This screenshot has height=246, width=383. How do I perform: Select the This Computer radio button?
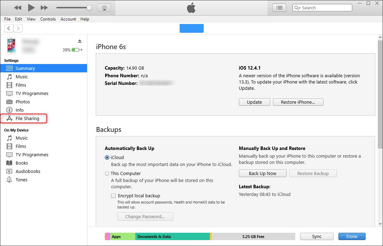click(107, 174)
